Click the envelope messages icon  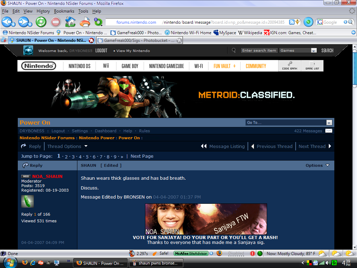pos(328,131)
